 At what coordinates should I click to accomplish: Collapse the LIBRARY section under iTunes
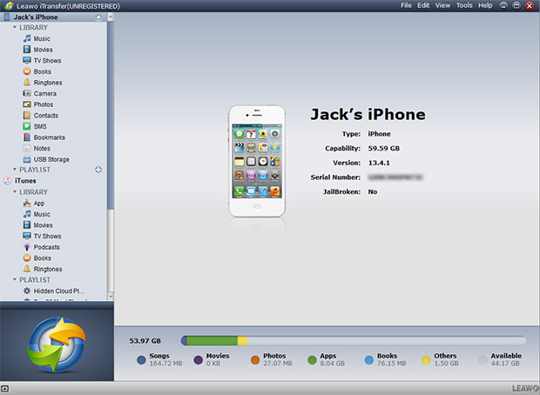[x=15, y=192]
